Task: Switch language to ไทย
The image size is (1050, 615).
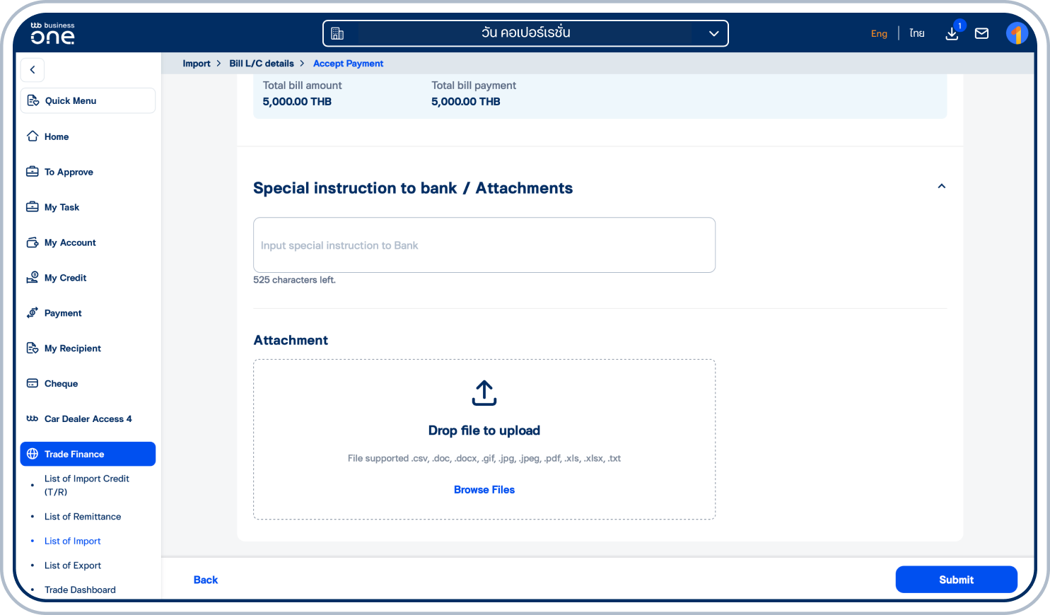Action: 916,33
